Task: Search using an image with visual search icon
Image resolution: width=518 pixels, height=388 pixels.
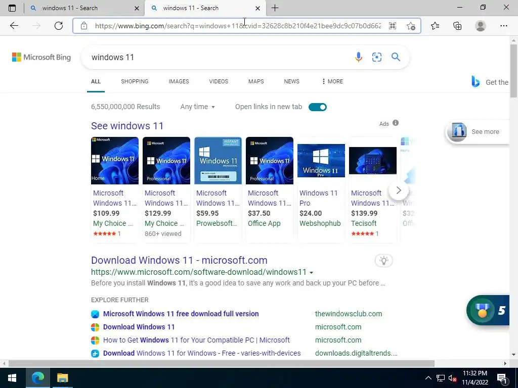Action: click(x=376, y=57)
